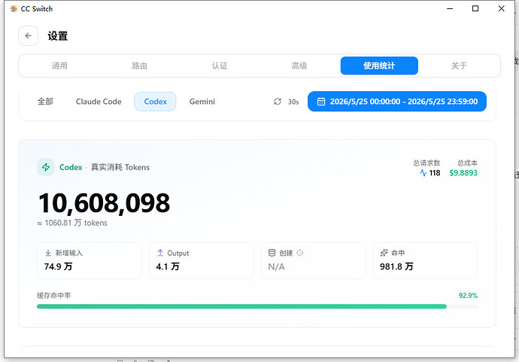Go back using the arrow button
Screen dimensions: 519x362
click(x=28, y=36)
